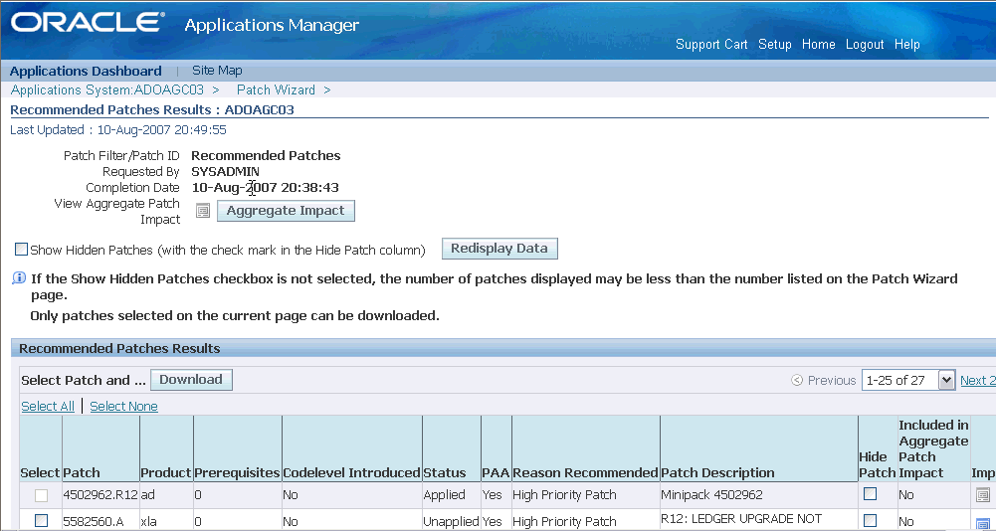Click the information icon next to the hidden patches note
The image size is (996, 531).
pyautogui.click(x=19, y=278)
